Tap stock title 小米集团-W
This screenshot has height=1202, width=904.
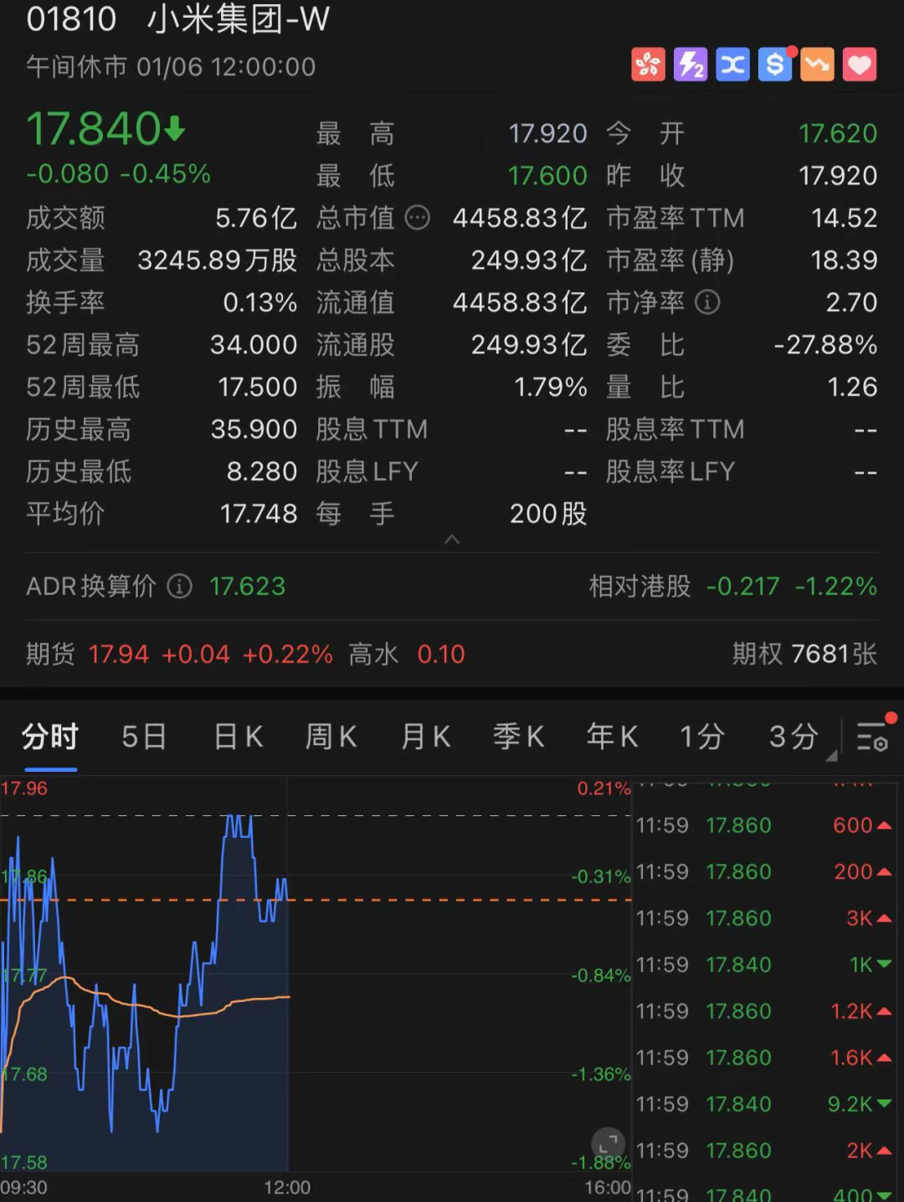[239, 20]
